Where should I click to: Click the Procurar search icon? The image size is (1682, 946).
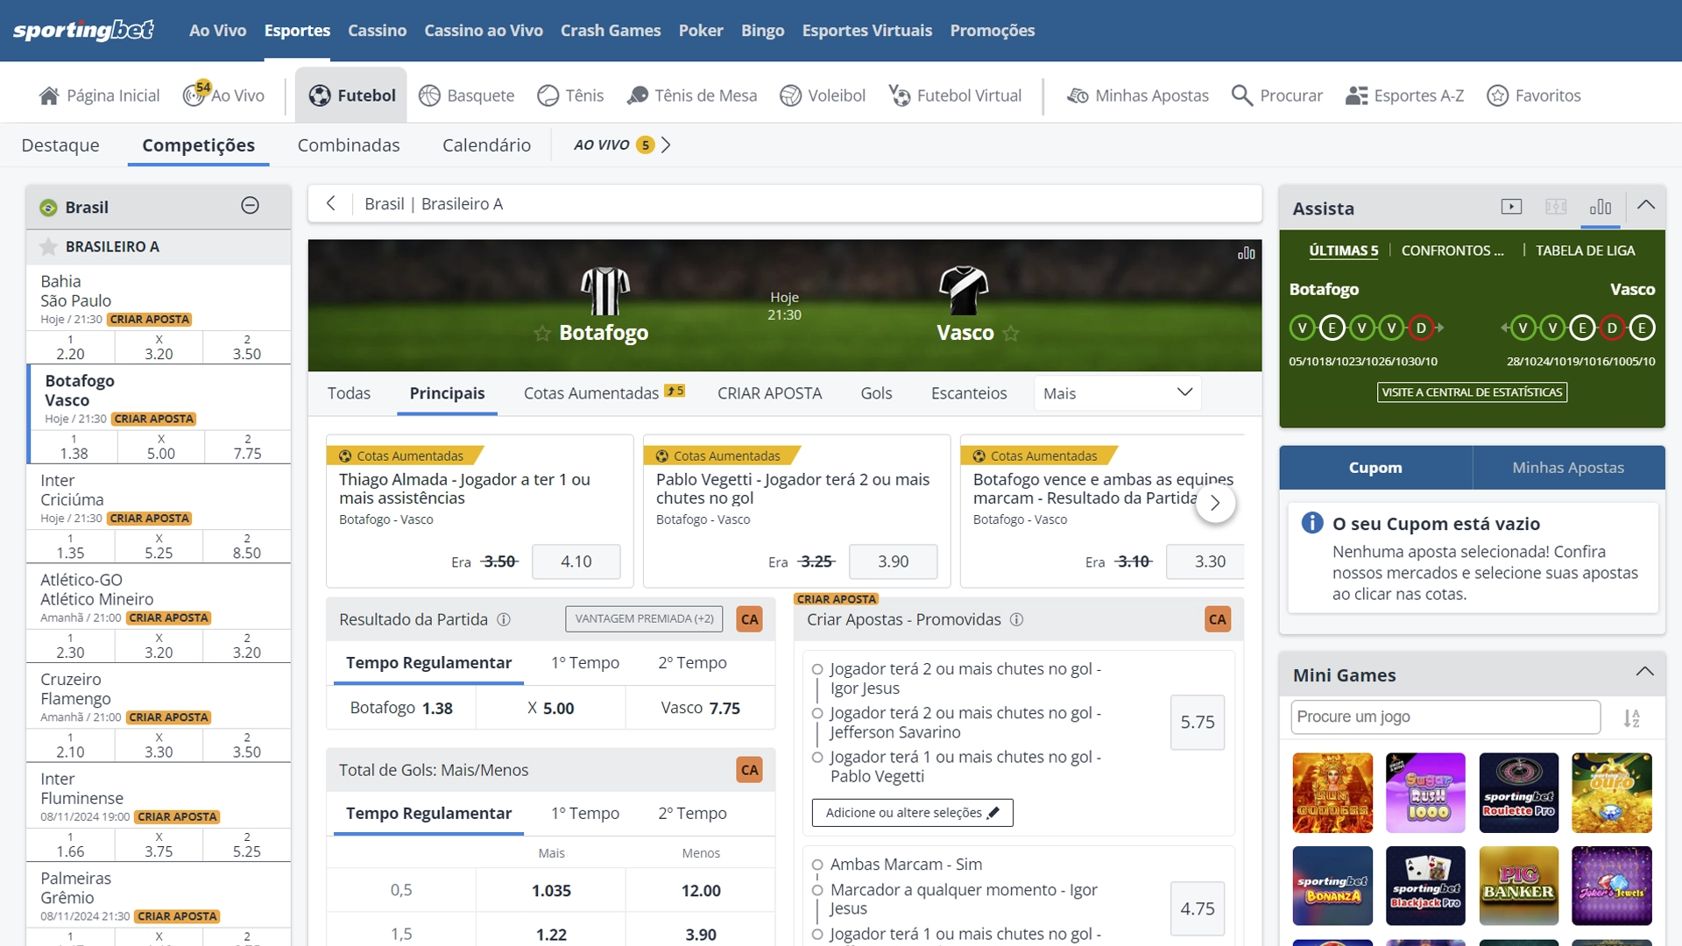pos(1243,95)
